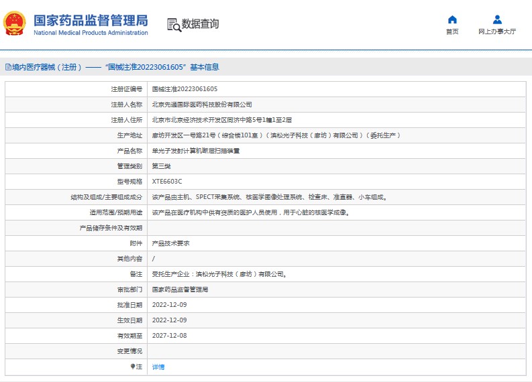This screenshot has width=532, height=382.
Task: Click the 网上办事大厅 label
Action: pos(497,31)
